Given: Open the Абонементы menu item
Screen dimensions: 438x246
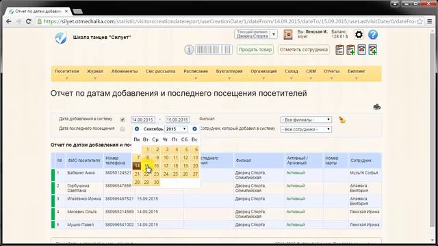Looking at the screenshot, I should [125, 71].
